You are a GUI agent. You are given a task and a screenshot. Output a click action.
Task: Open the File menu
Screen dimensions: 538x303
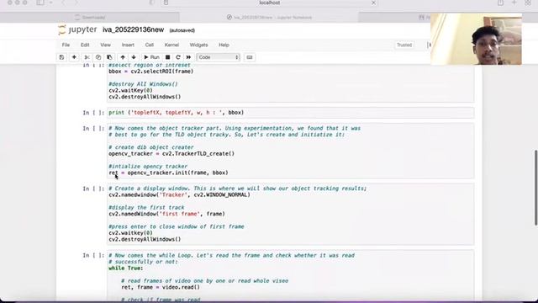click(66, 45)
